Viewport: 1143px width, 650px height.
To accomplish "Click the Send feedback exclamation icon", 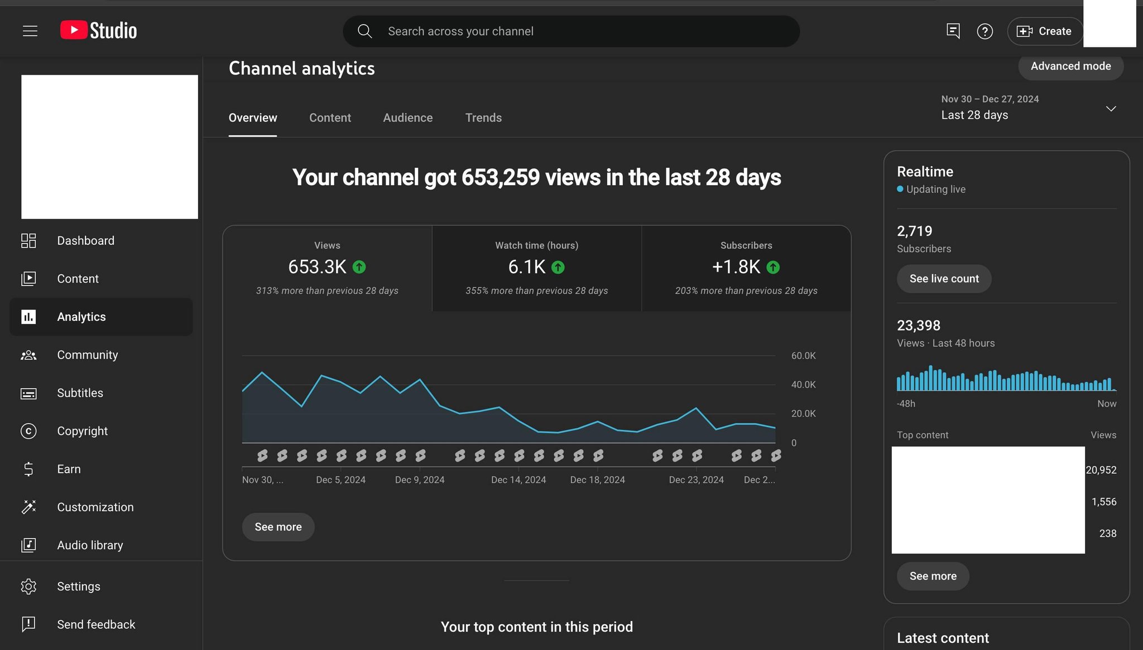I will (x=28, y=624).
